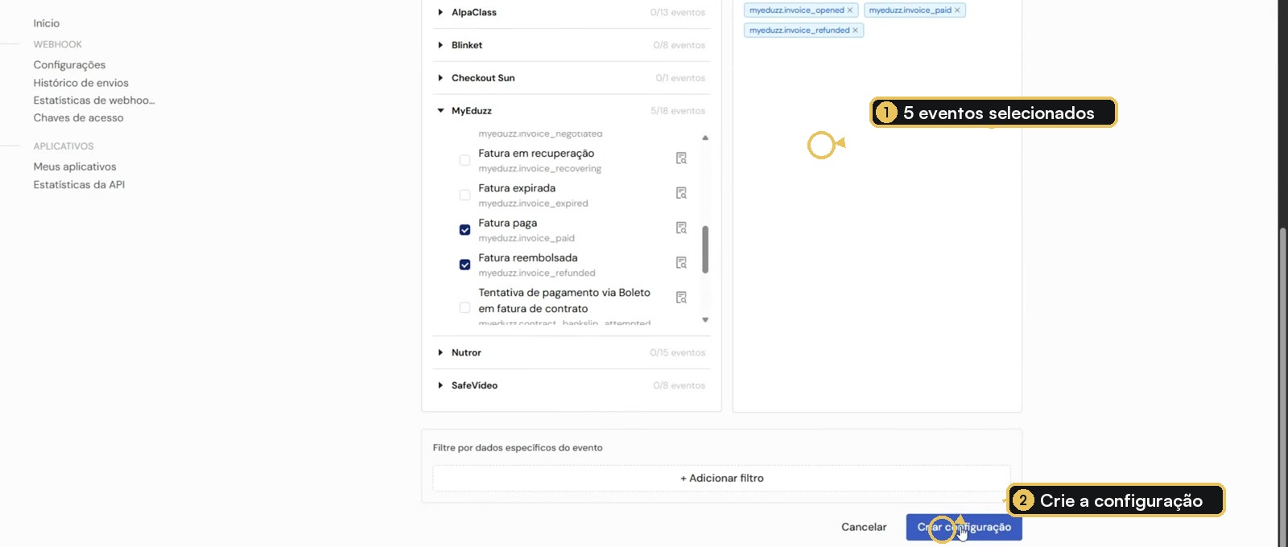Viewport: 1288px width, 547px height.
Task: Expand the Blinket event group
Action: (x=440, y=45)
